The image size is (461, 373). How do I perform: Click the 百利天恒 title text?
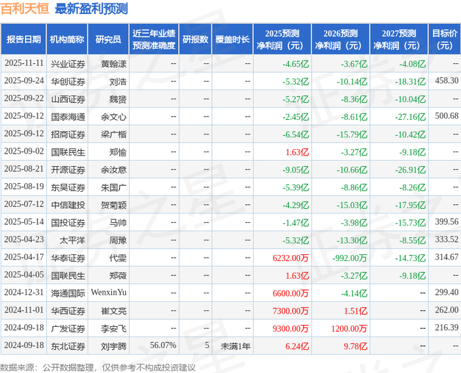coord(25,9)
